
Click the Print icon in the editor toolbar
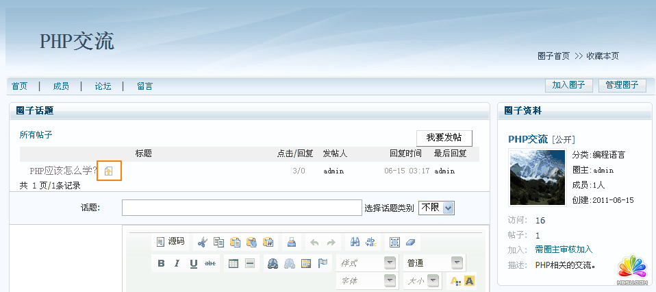tap(291, 242)
